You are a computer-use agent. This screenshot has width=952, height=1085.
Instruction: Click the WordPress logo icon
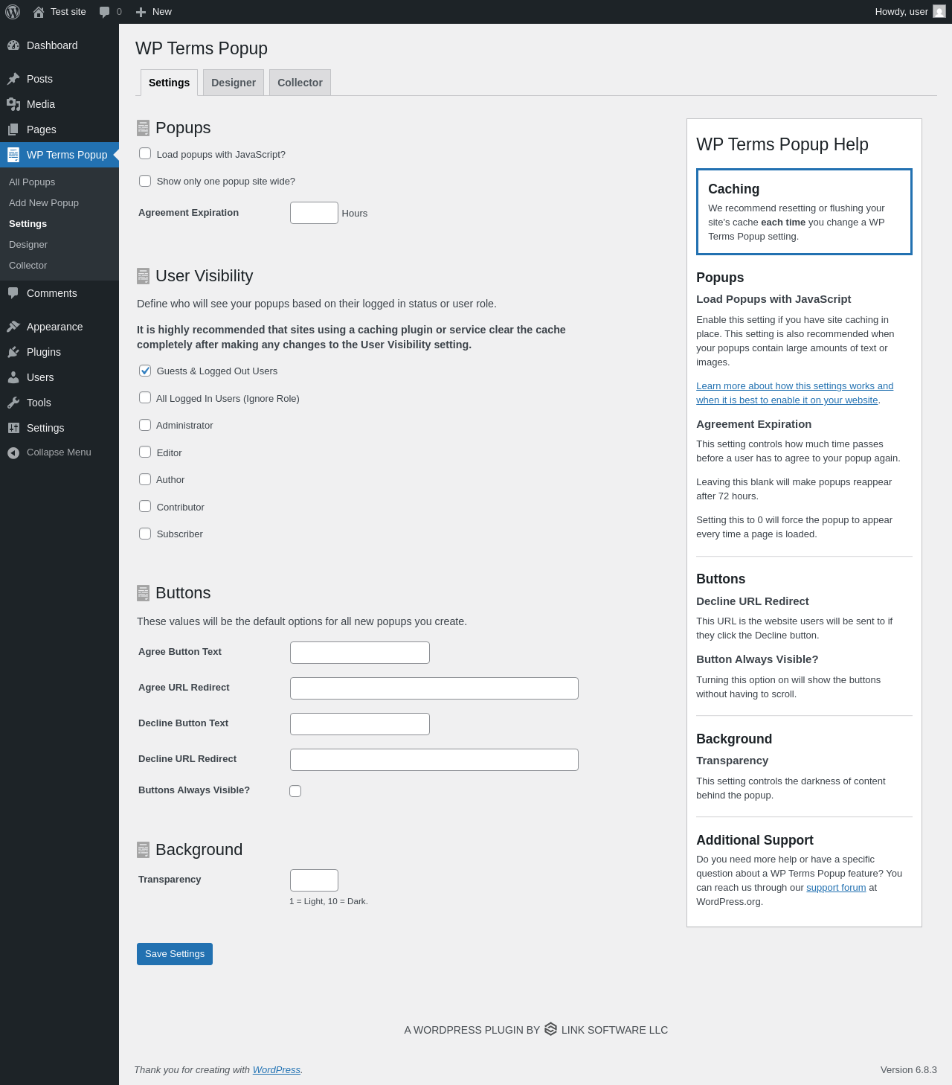tap(13, 12)
